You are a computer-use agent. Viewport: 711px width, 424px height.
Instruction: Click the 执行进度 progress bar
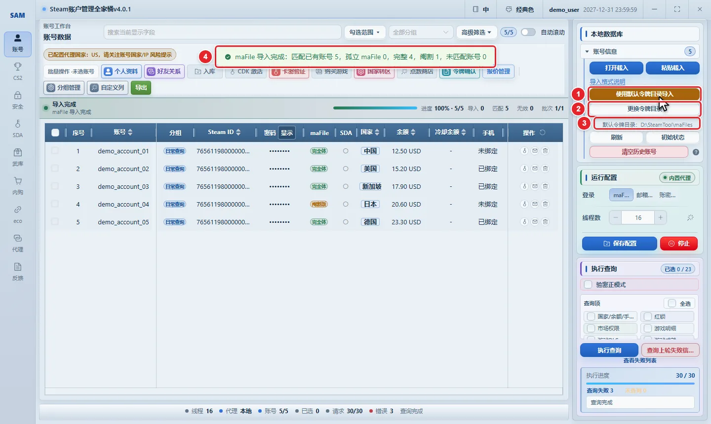pyautogui.click(x=640, y=384)
